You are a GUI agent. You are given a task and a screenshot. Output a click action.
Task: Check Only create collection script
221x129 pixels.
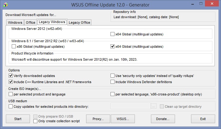point(35,121)
